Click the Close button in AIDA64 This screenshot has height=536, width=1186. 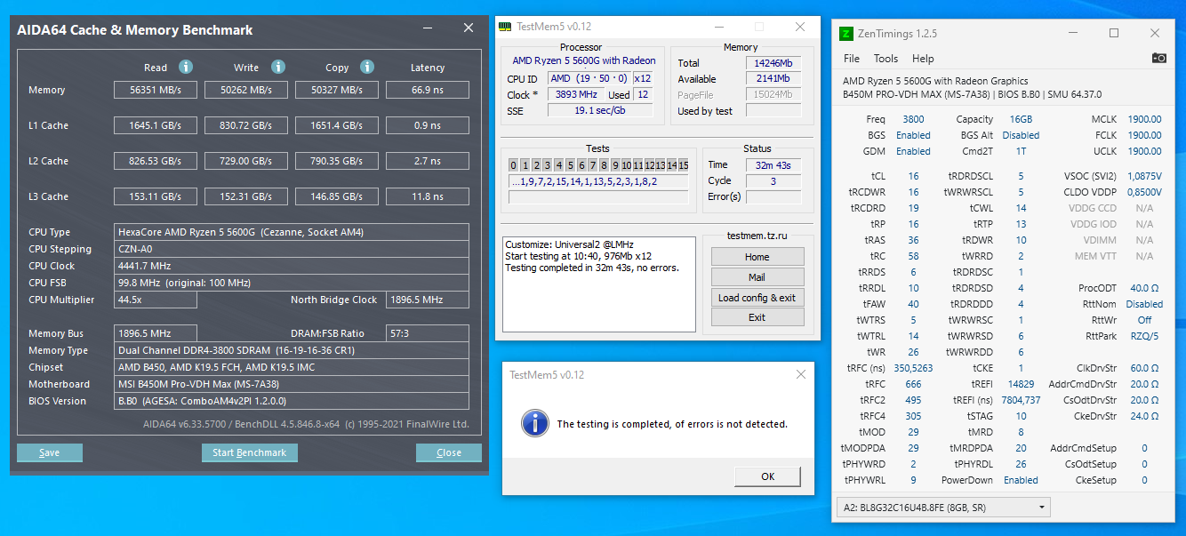(449, 452)
